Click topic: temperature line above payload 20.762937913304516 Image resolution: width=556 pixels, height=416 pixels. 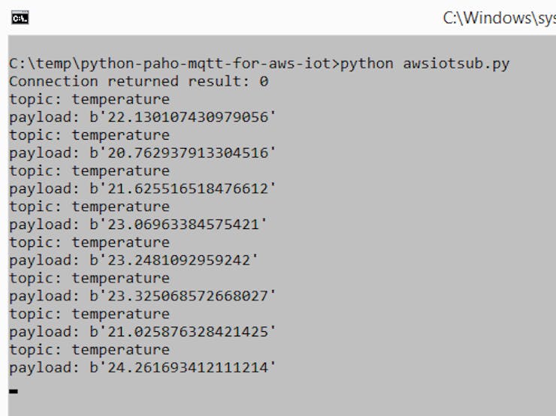tap(89, 135)
